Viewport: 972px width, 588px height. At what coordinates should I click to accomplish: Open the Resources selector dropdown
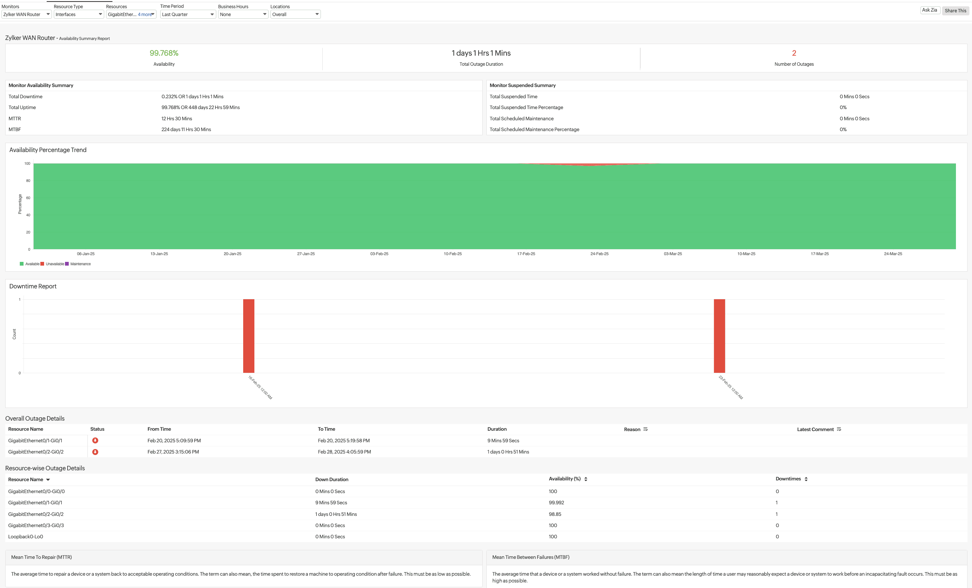[x=153, y=14]
